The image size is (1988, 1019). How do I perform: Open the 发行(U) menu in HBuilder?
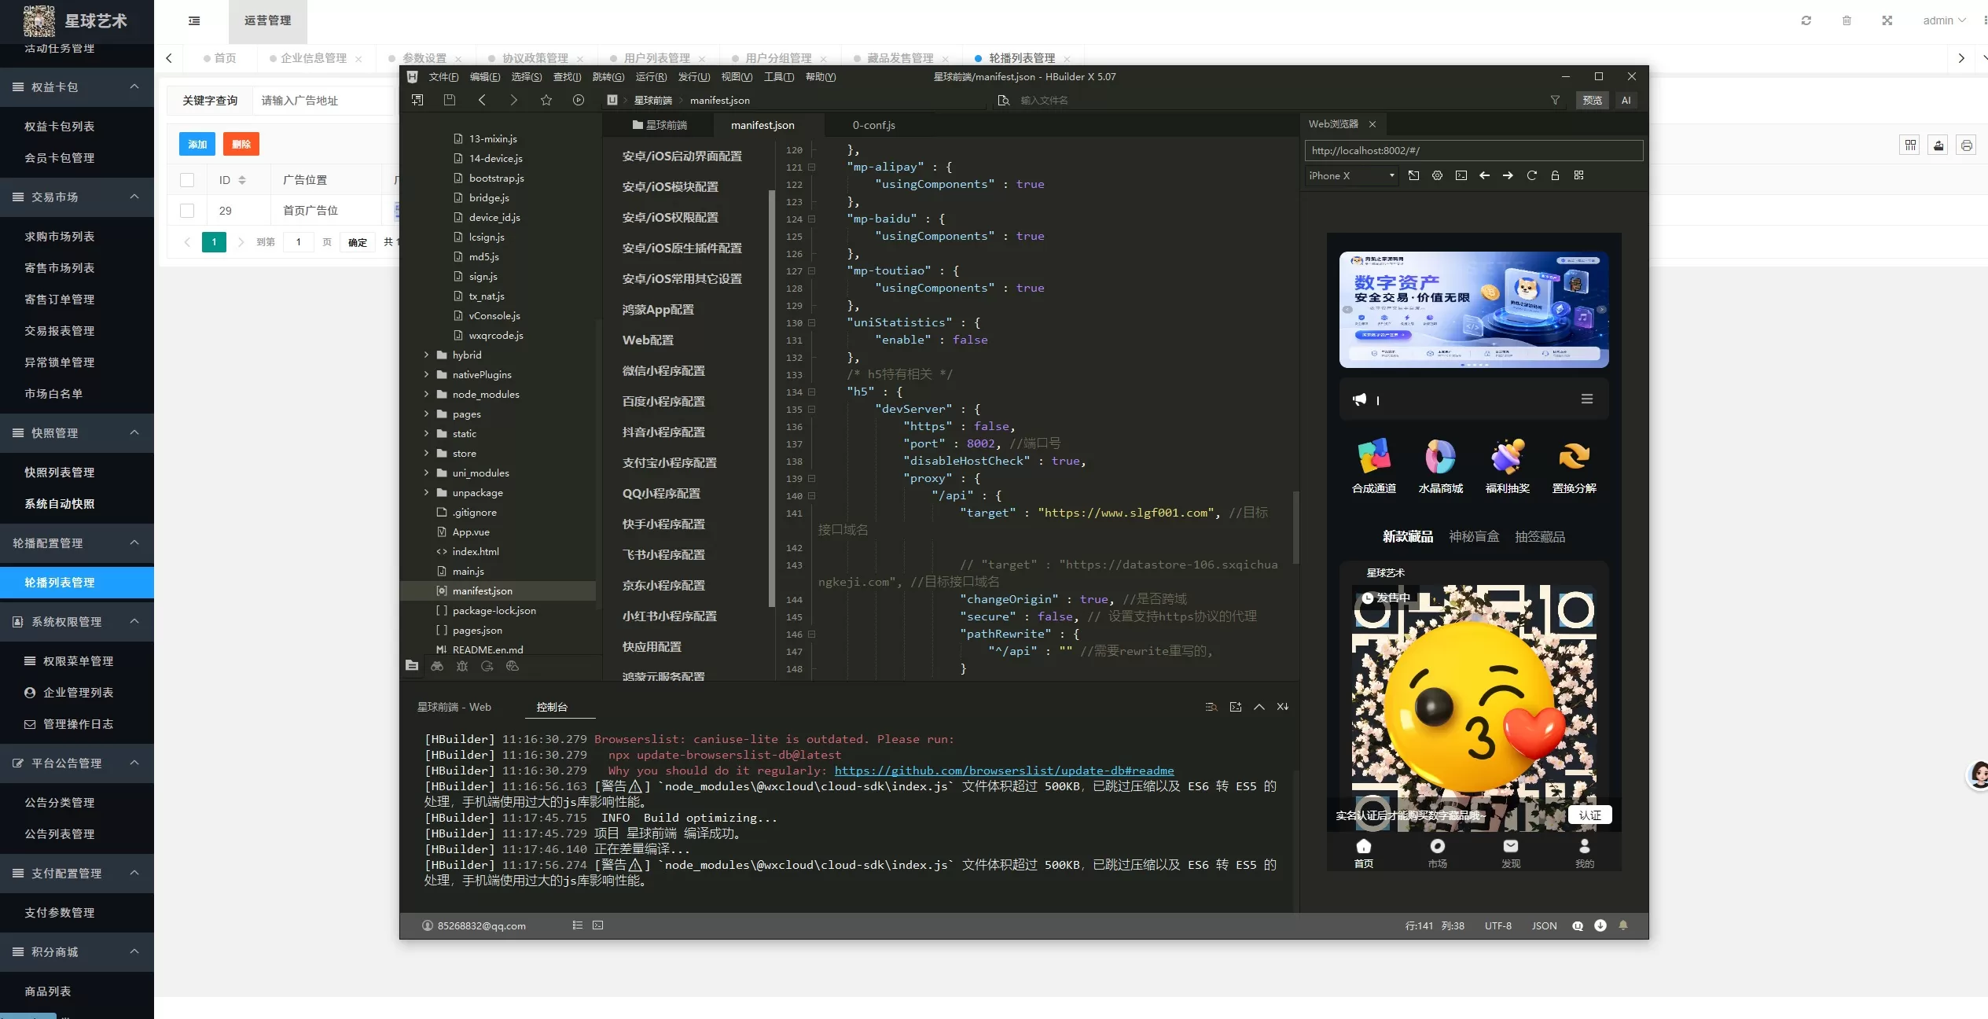tap(694, 76)
